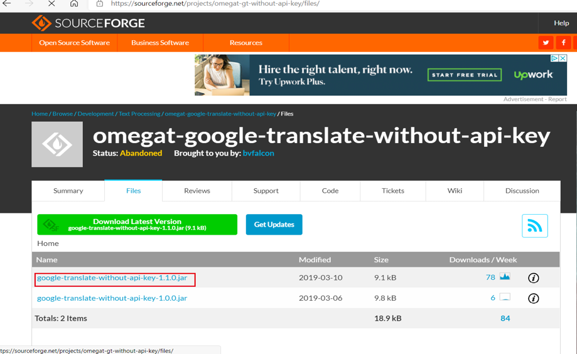Open the bvfalcon author profile link
Image resolution: width=577 pixels, height=354 pixels.
coord(258,153)
